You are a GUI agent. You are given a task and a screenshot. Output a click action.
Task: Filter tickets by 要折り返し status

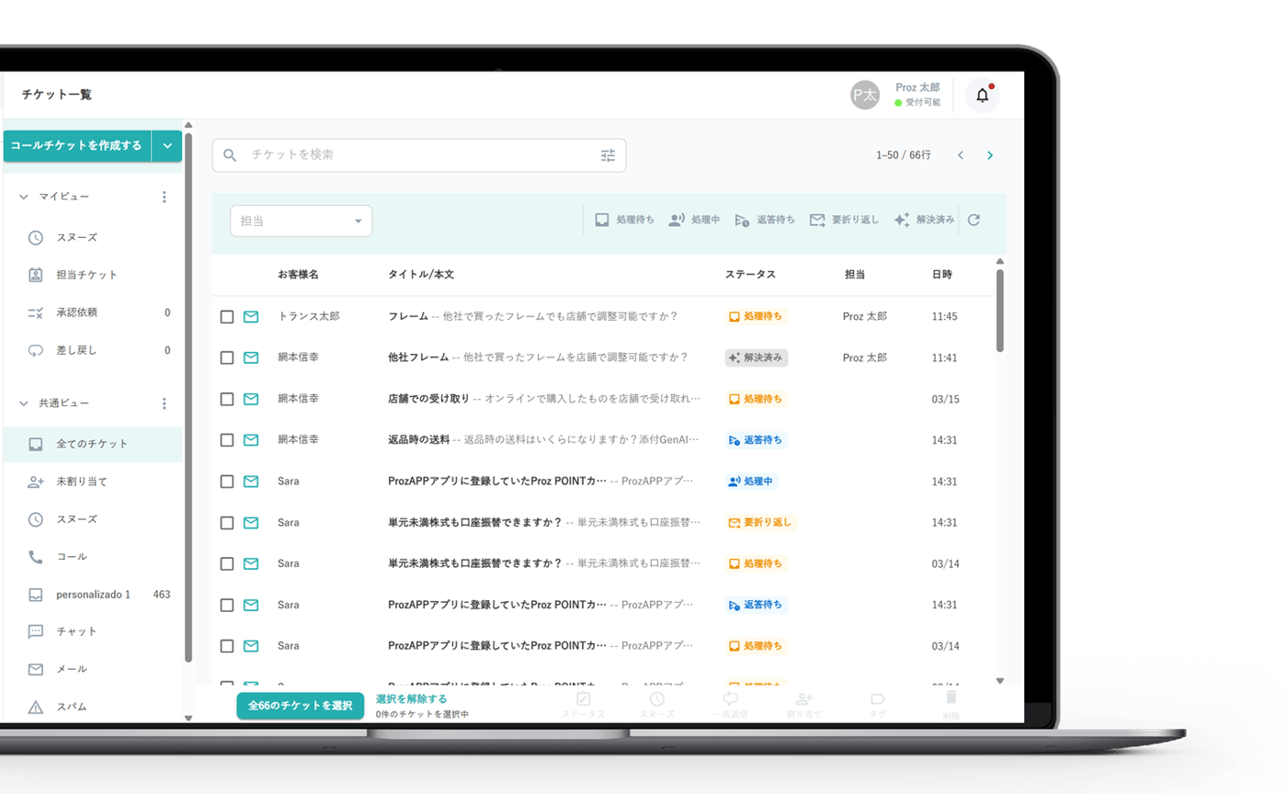click(x=845, y=220)
